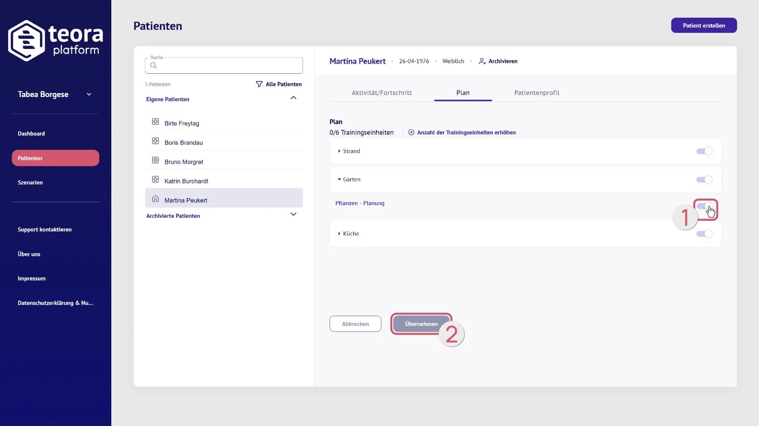759x426 pixels.
Task: Open Support kontaktieren
Action: [45, 229]
